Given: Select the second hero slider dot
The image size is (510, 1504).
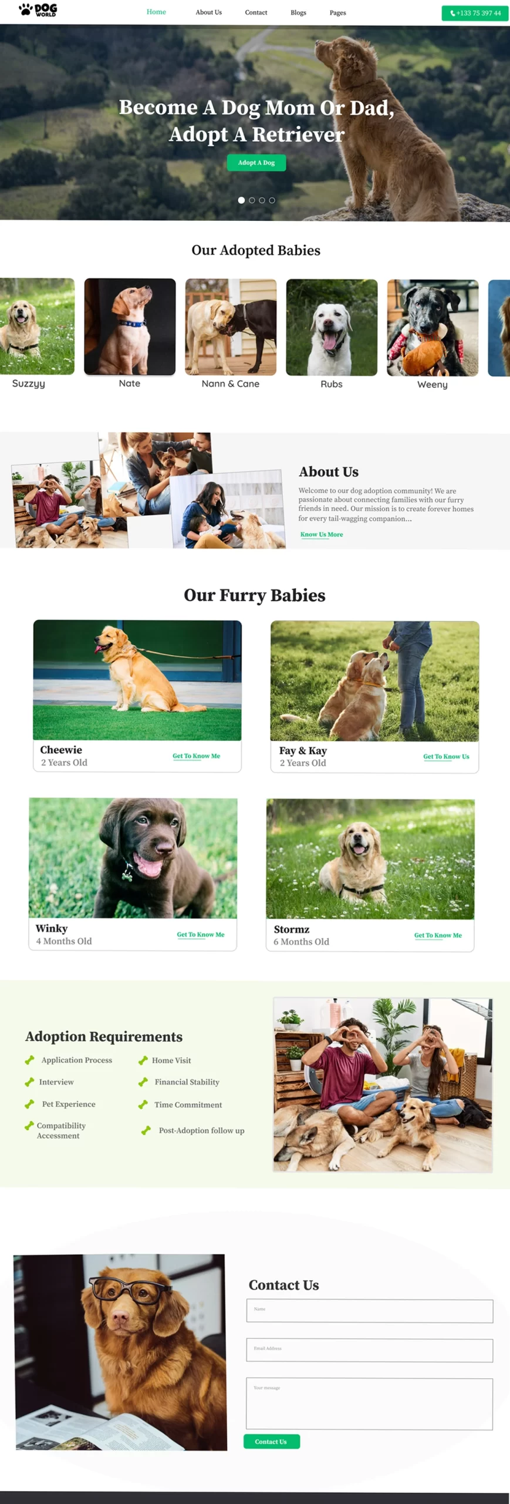Looking at the screenshot, I should pos(252,200).
